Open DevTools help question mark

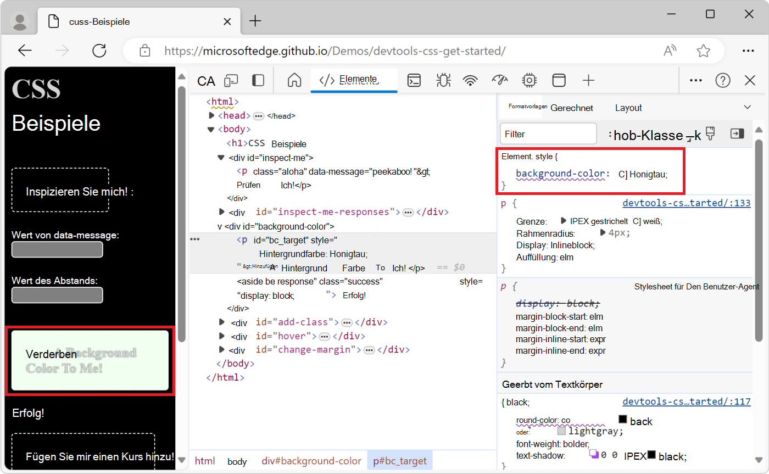723,80
